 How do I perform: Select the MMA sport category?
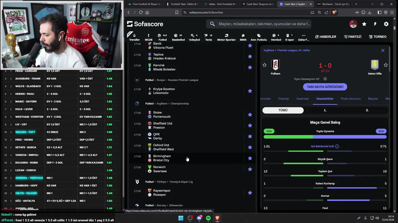click(x=243, y=37)
